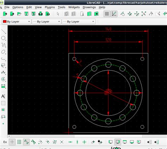Click the 140 dimension text
167x149 pixels.
108,29
